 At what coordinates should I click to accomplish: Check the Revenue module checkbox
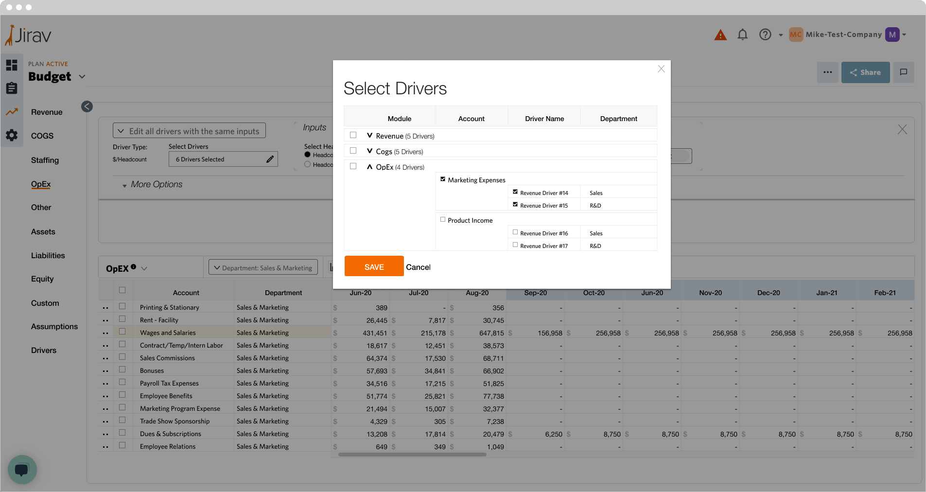(353, 135)
